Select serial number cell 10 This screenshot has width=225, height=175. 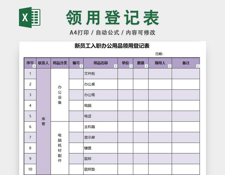pyautogui.click(x=30, y=169)
